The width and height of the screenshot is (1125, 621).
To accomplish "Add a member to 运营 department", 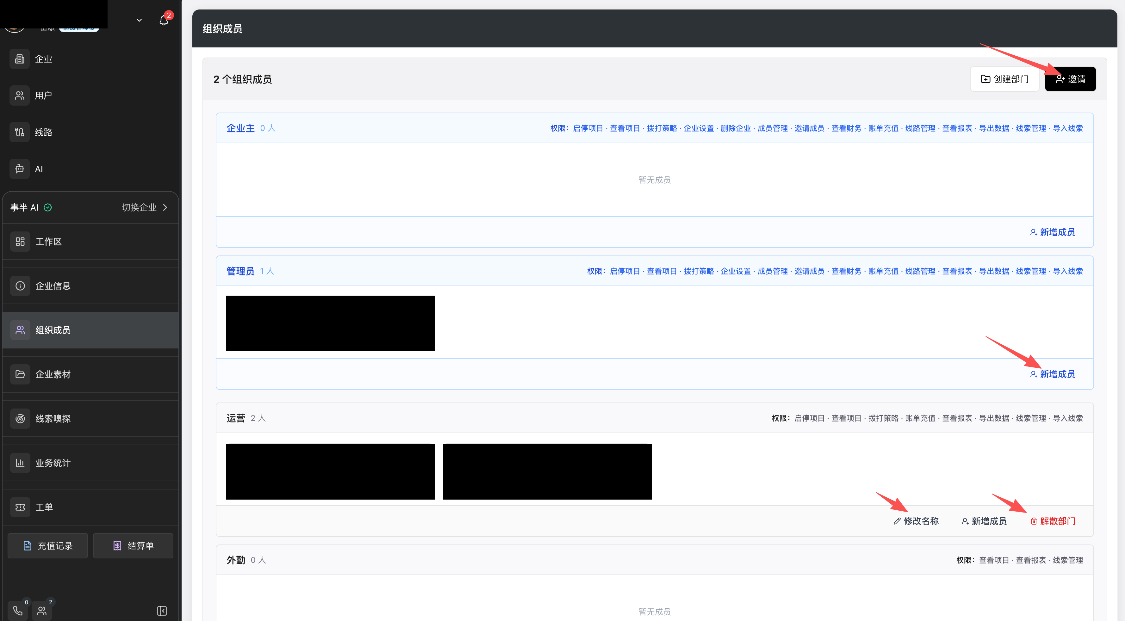I will coord(984,521).
